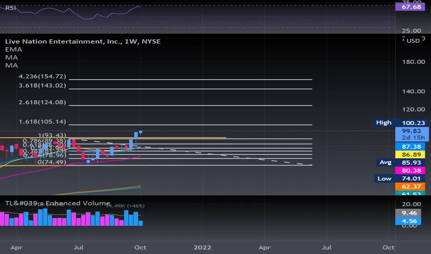Select the 0(74.49) Fibonacci label

pyautogui.click(x=52, y=162)
